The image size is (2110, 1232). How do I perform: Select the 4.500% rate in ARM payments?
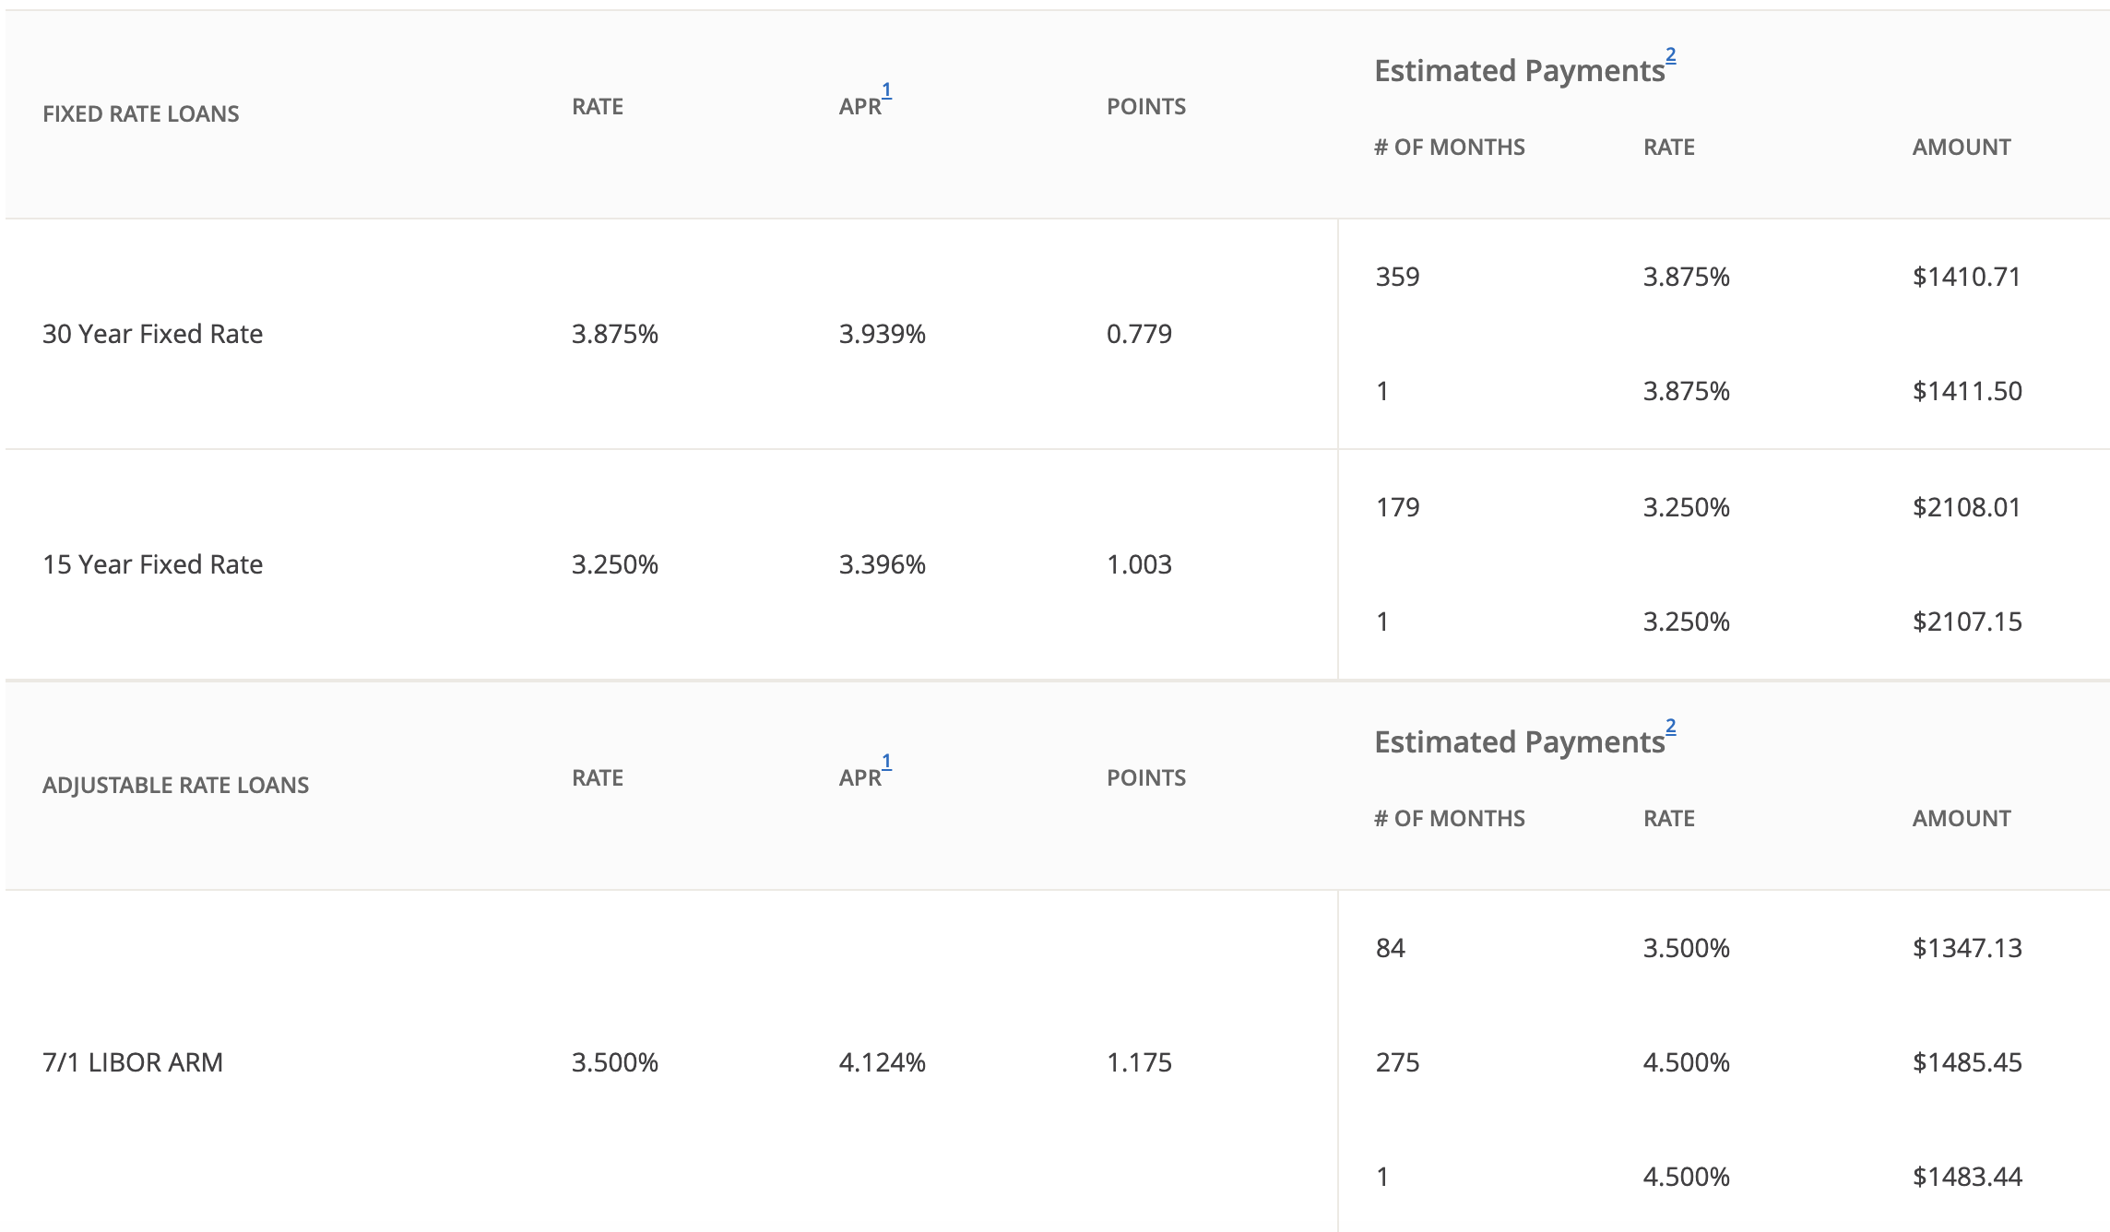coord(1687,1062)
